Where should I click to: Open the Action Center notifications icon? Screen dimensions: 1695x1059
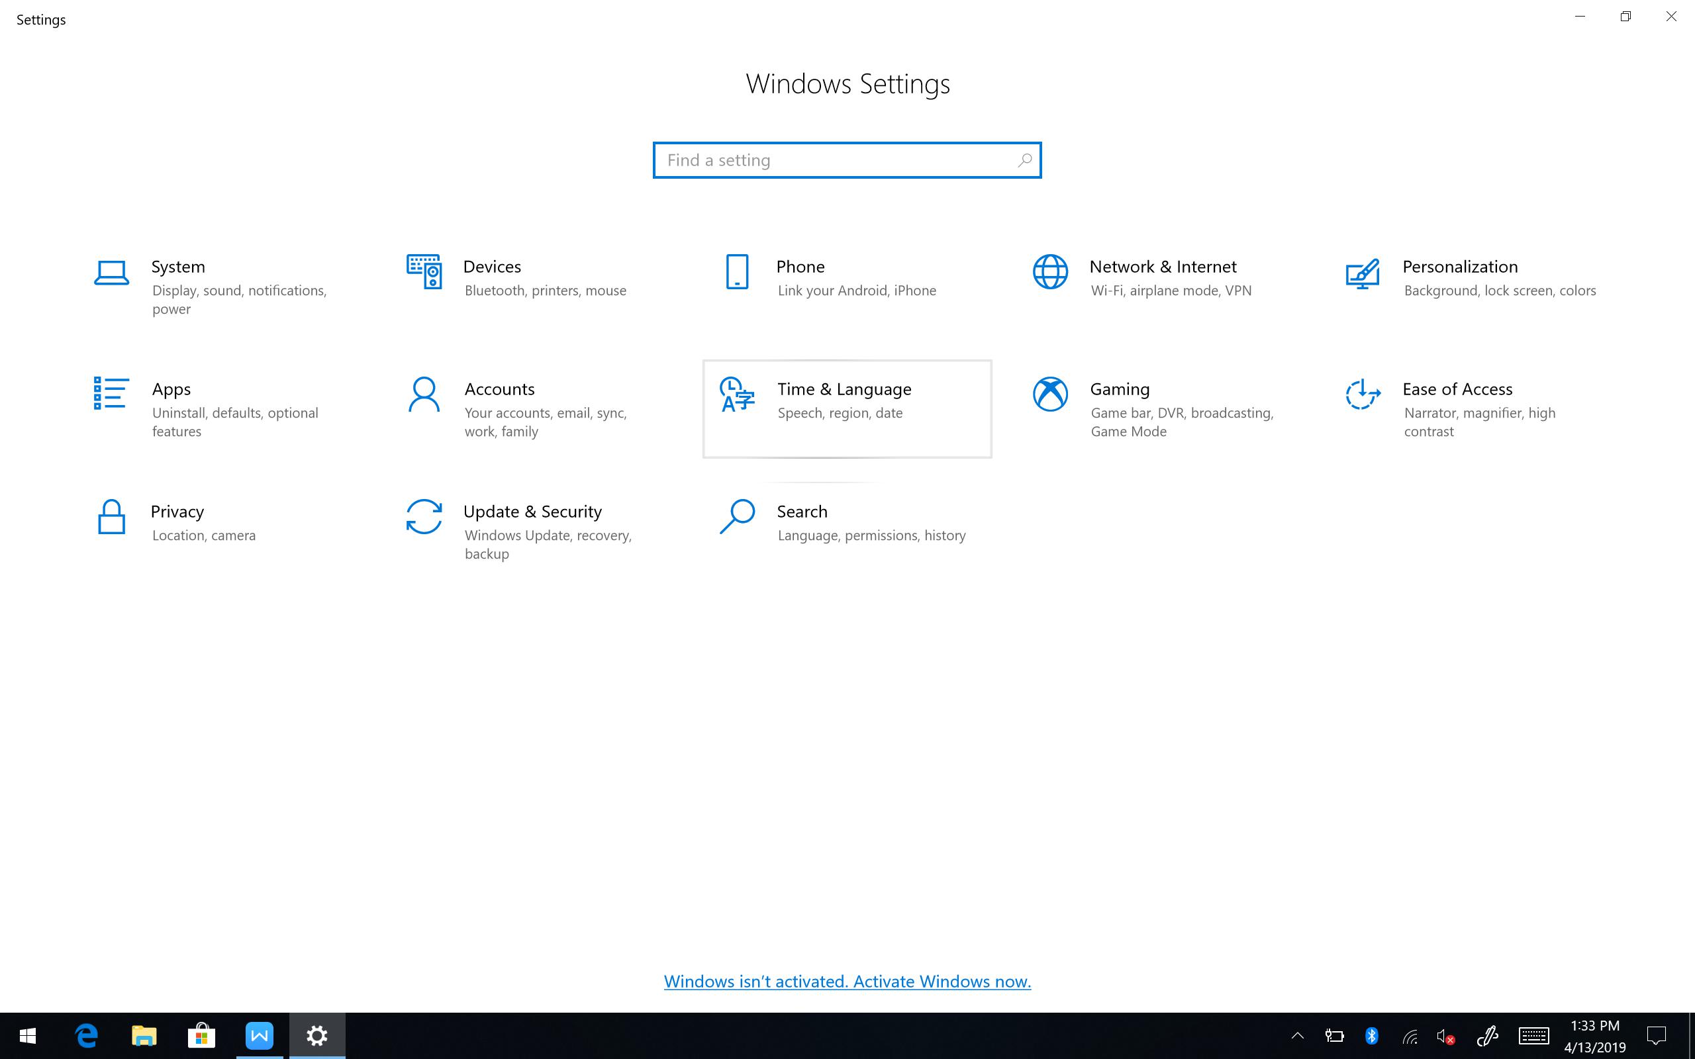1657,1035
